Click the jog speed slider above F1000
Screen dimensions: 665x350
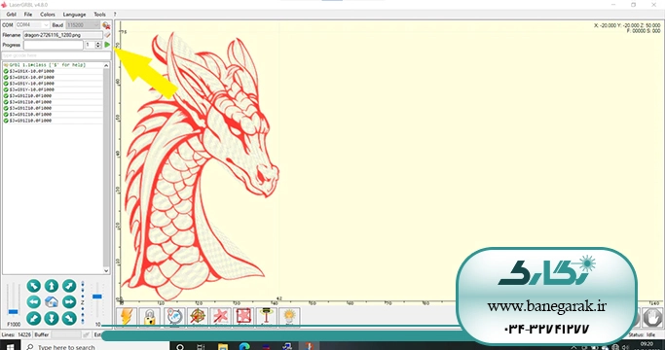[x=14, y=300]
